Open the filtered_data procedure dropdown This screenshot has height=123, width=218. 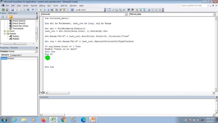click(x=214, y=14)
